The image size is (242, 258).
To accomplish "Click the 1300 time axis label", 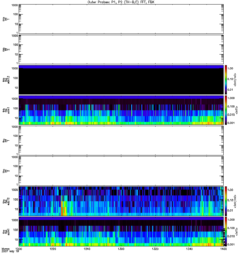I will (x=121, y=250).
